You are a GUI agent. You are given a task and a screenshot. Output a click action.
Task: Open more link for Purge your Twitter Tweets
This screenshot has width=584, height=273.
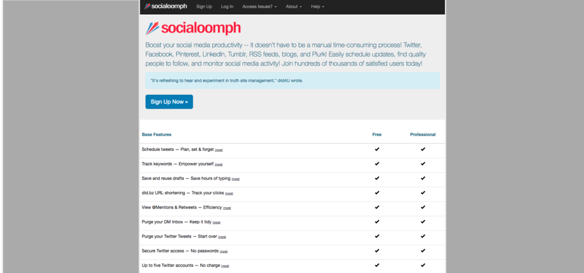point(222,237)
